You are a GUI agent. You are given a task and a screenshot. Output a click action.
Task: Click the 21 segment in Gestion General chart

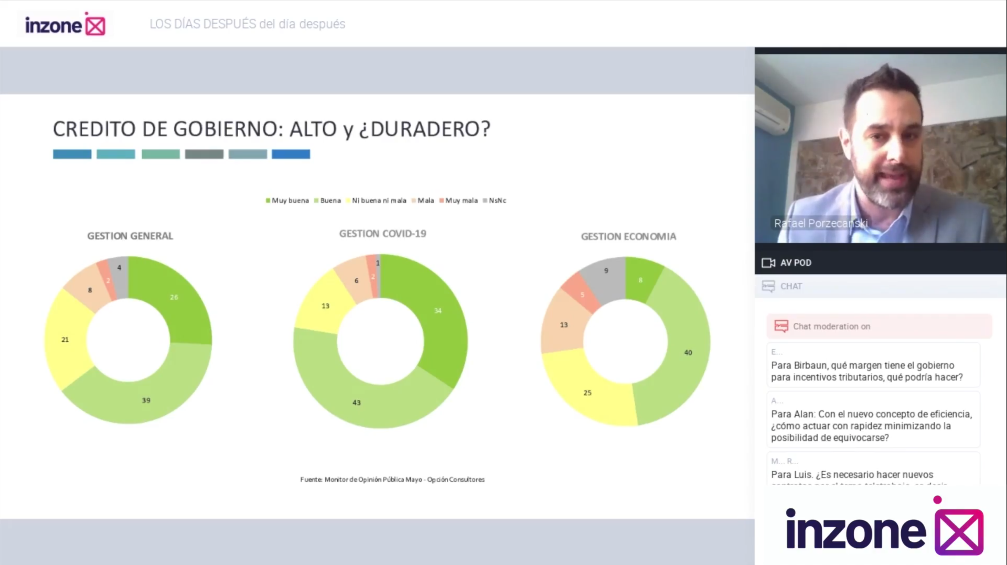tap(65, 340)
